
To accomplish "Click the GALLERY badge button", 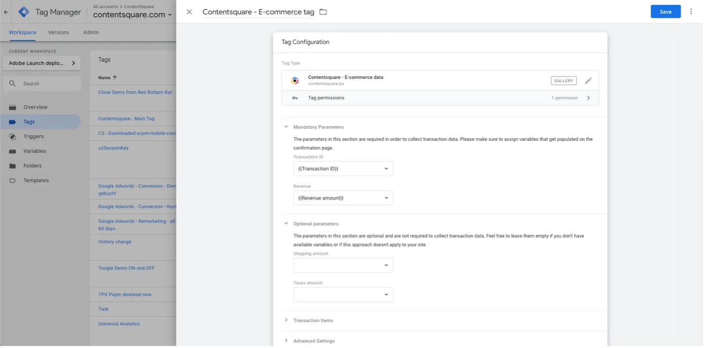I will (x=563, y=81).
